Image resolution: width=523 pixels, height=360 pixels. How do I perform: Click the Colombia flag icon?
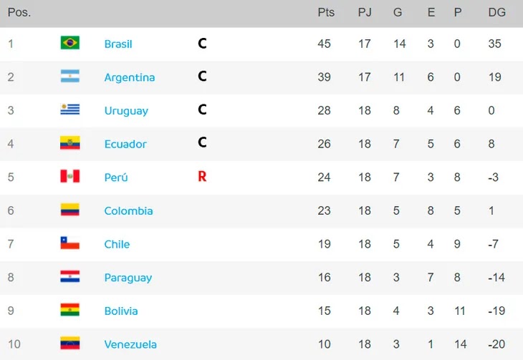pos(69,210)
